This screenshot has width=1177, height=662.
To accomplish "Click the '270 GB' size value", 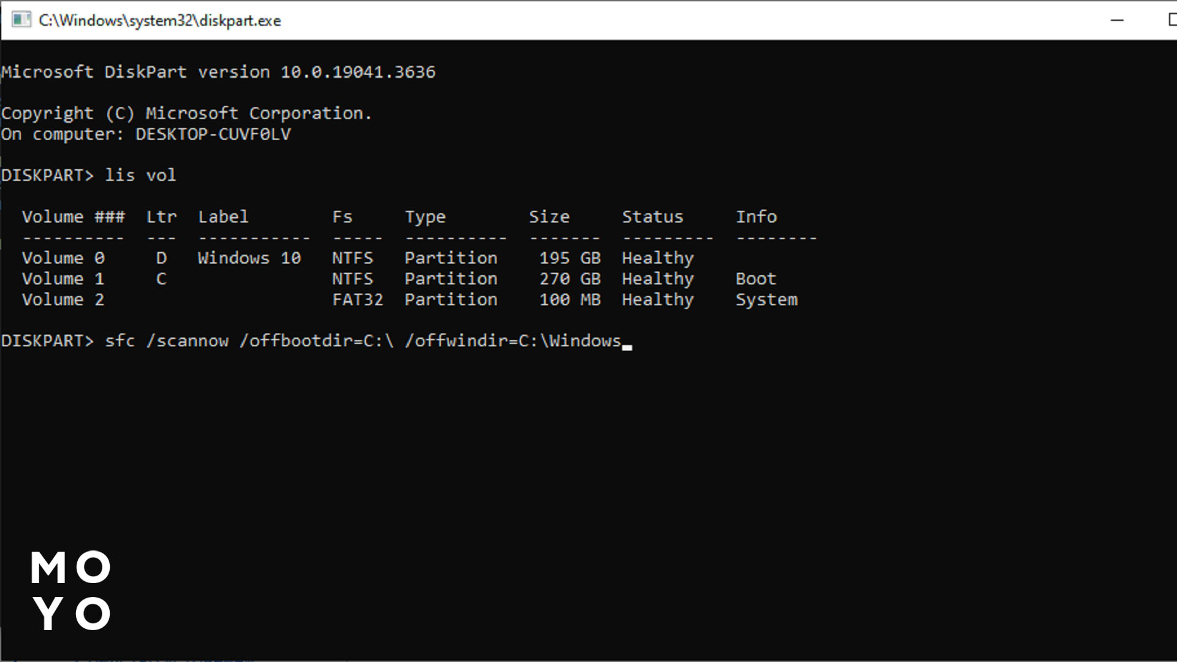I will pyautogui.click(x=569, y=279).
